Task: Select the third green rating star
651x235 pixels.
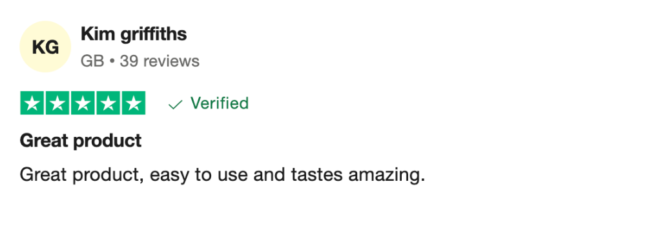Action: click(83, 103)
